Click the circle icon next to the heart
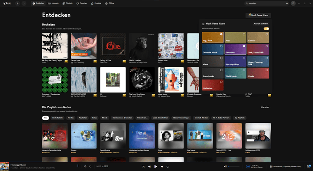This screenshot has height=171, width=313. pos(85,166)
